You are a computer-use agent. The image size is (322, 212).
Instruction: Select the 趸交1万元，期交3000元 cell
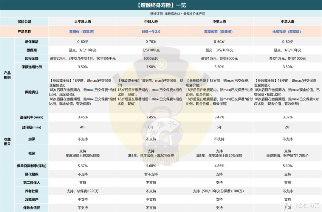click(219, 59)
